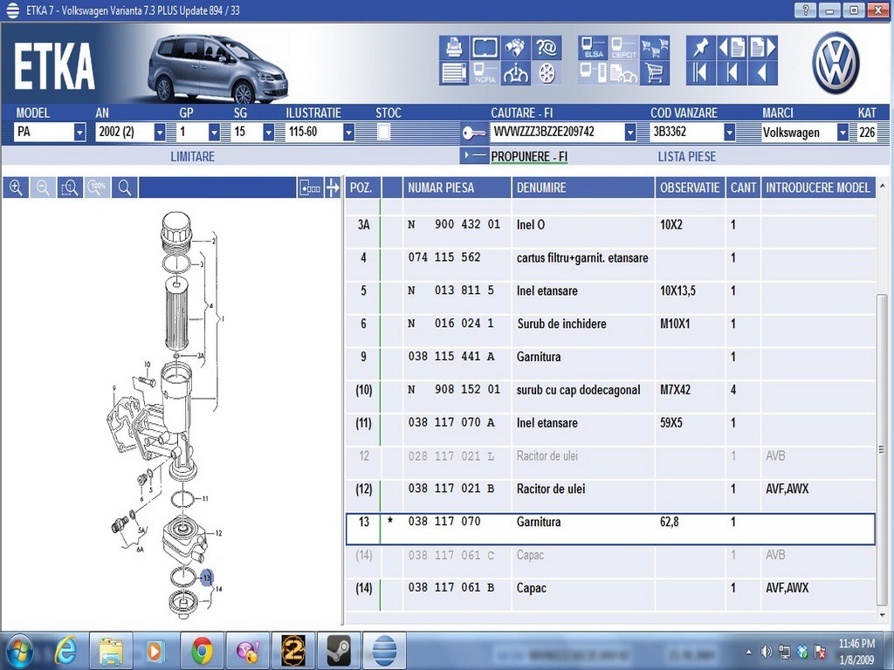This screenshot has height=670, width=894.
Task: Click the CANT column header
Action: pyautogui.click(x=743, y=188)
